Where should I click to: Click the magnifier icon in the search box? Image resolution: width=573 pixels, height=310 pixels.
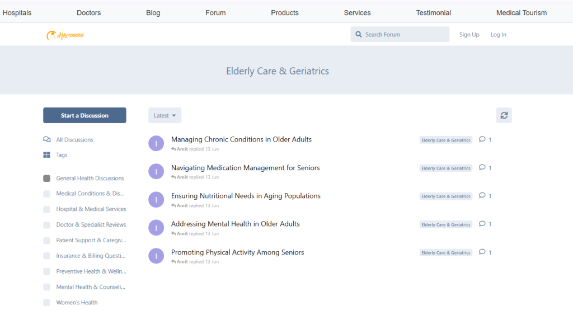pos(359,35)
